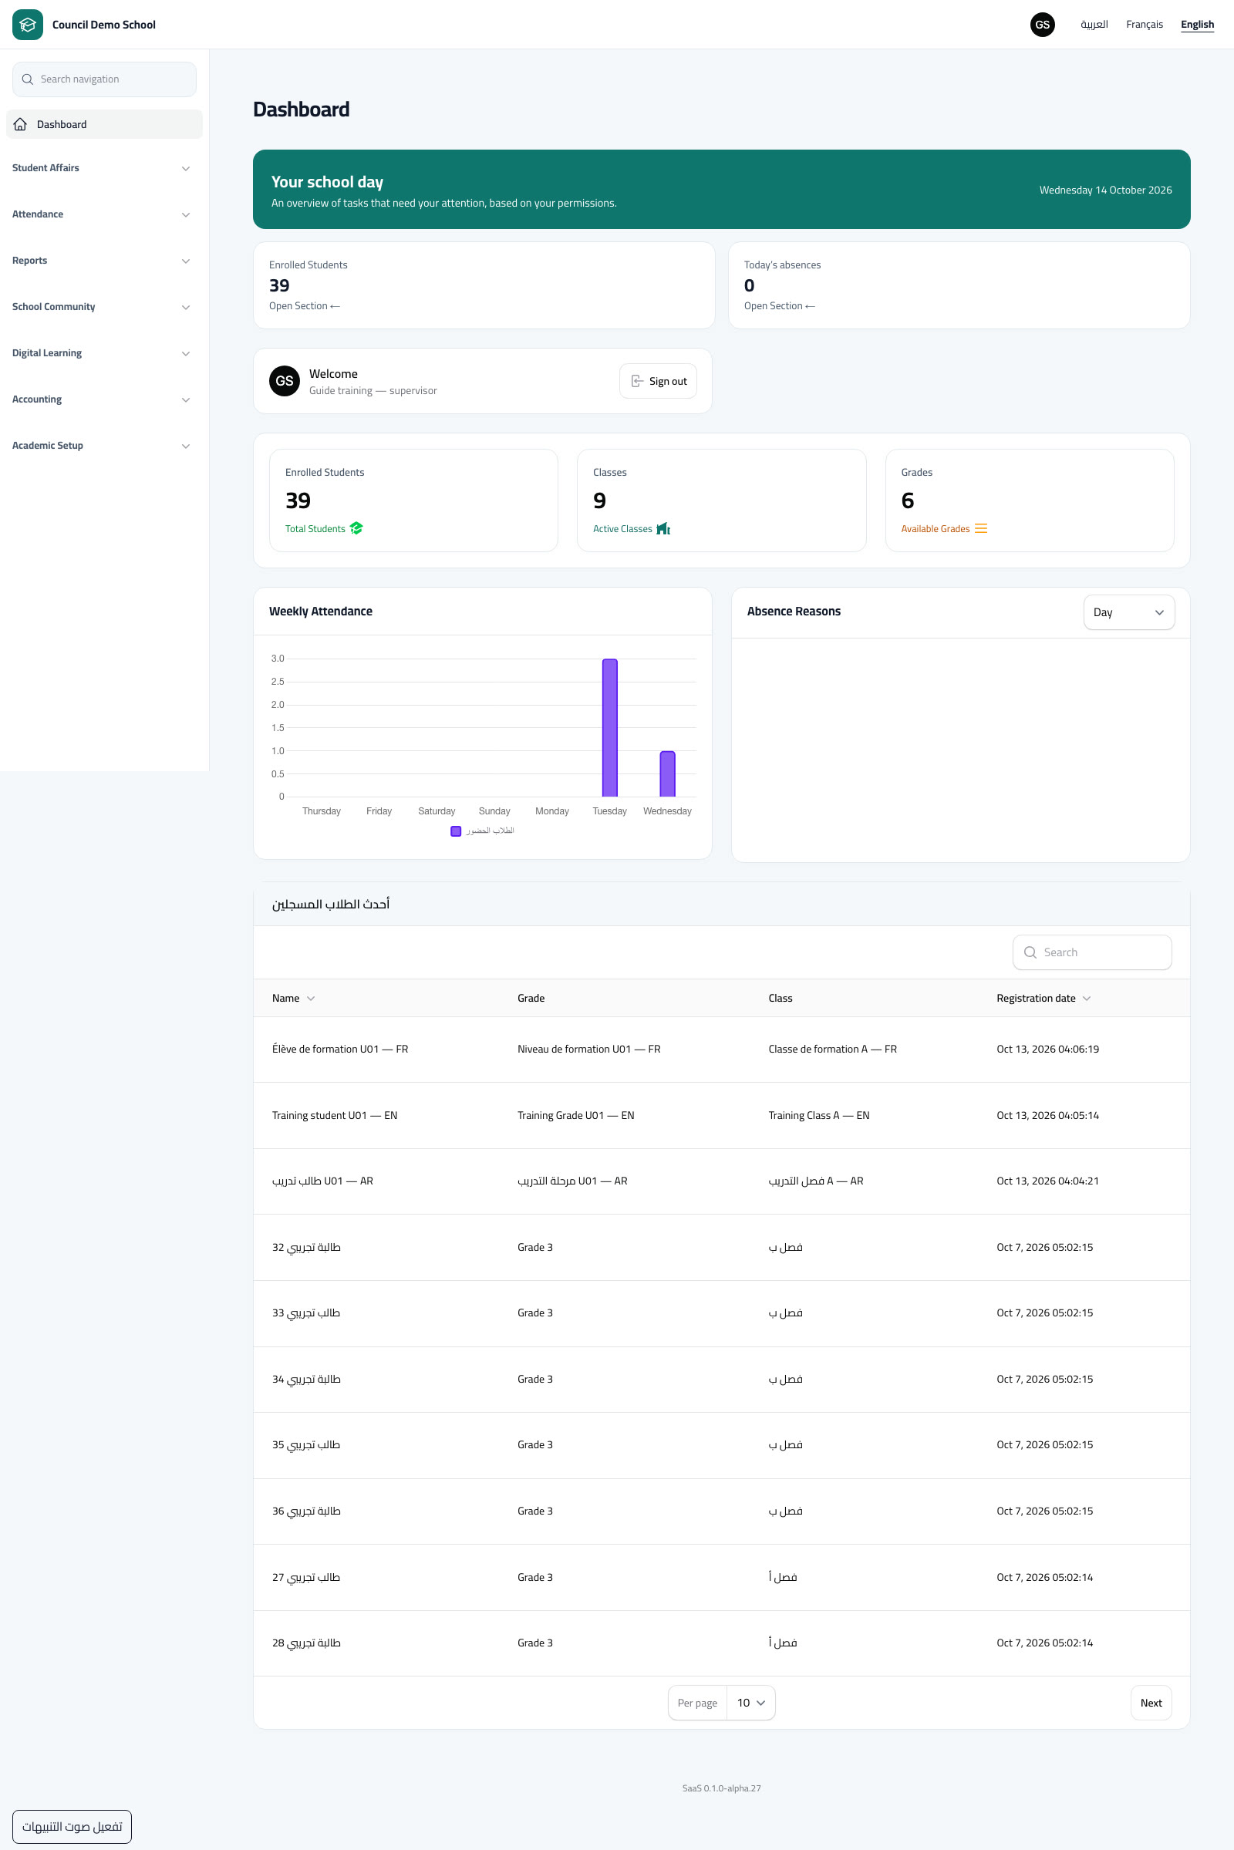Click طالب تدريب U01 — AR name
The width and height of the screenshot is (1234, 1850).
tap(322, 1181)
